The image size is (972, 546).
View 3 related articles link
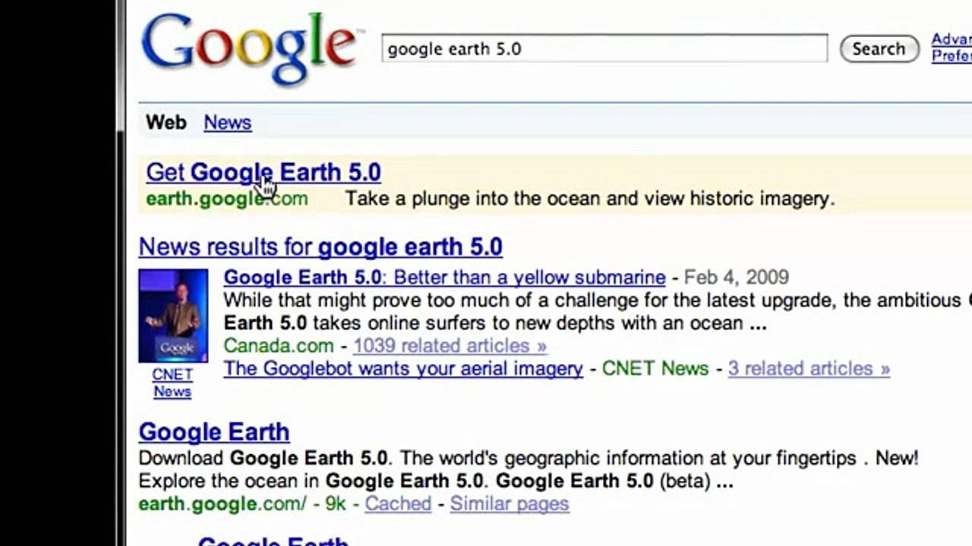tap(809, 369)
